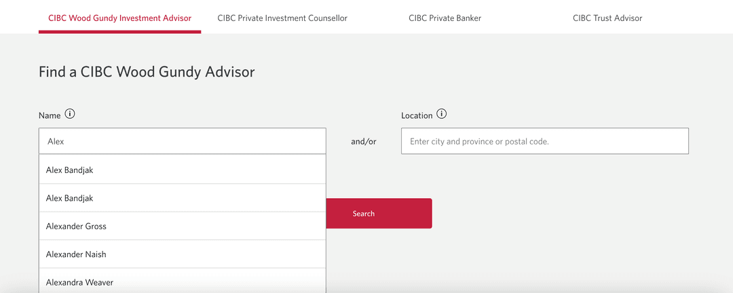Choose the second Alex Bandjak suggestion

click(183, 197)
